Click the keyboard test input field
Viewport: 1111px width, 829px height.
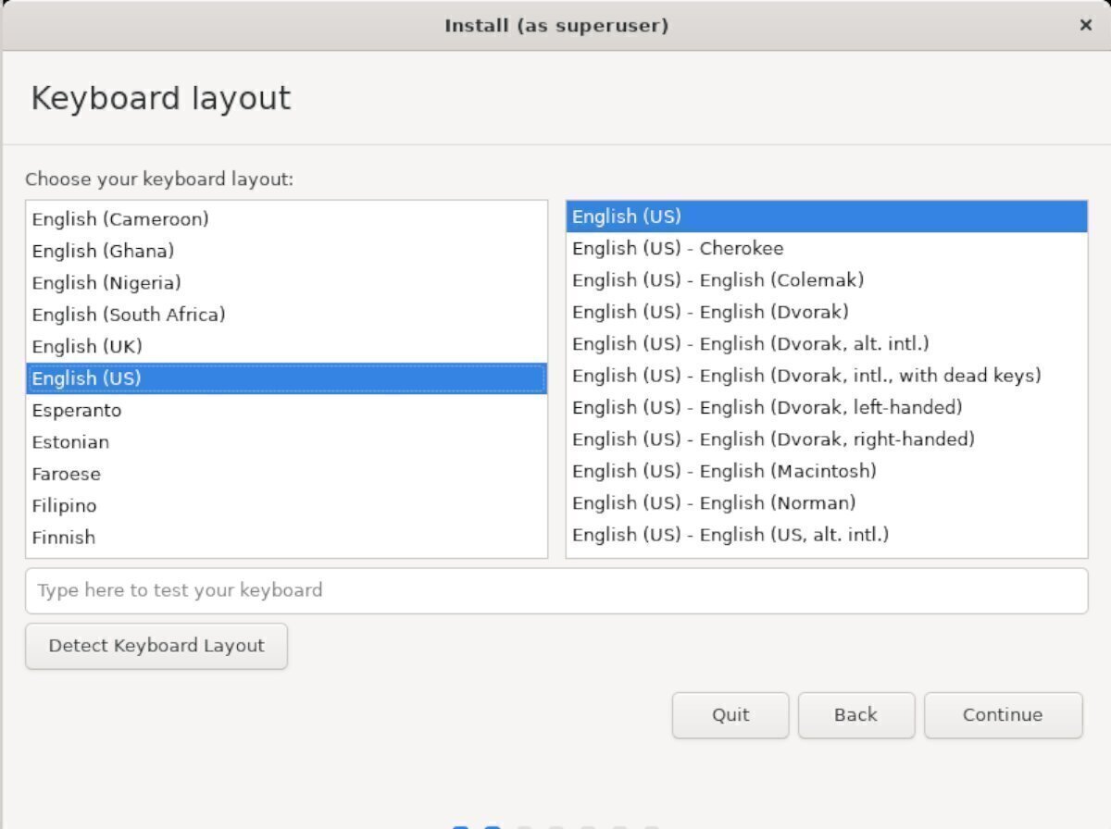[555, 590]
